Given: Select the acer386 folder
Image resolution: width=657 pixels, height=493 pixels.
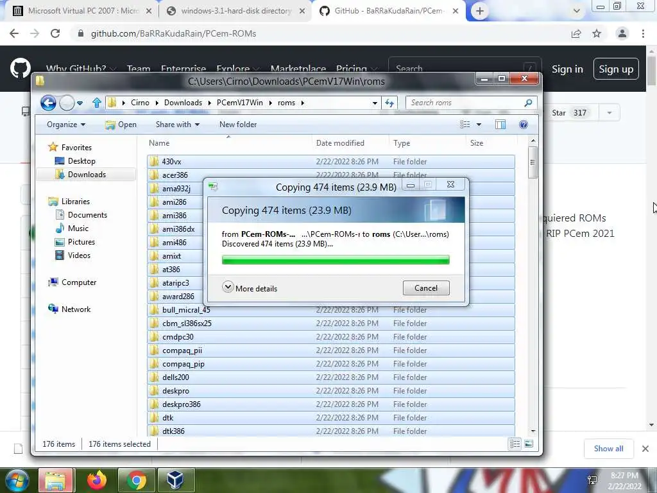Looking at the screenshot, I should point(331,175).
